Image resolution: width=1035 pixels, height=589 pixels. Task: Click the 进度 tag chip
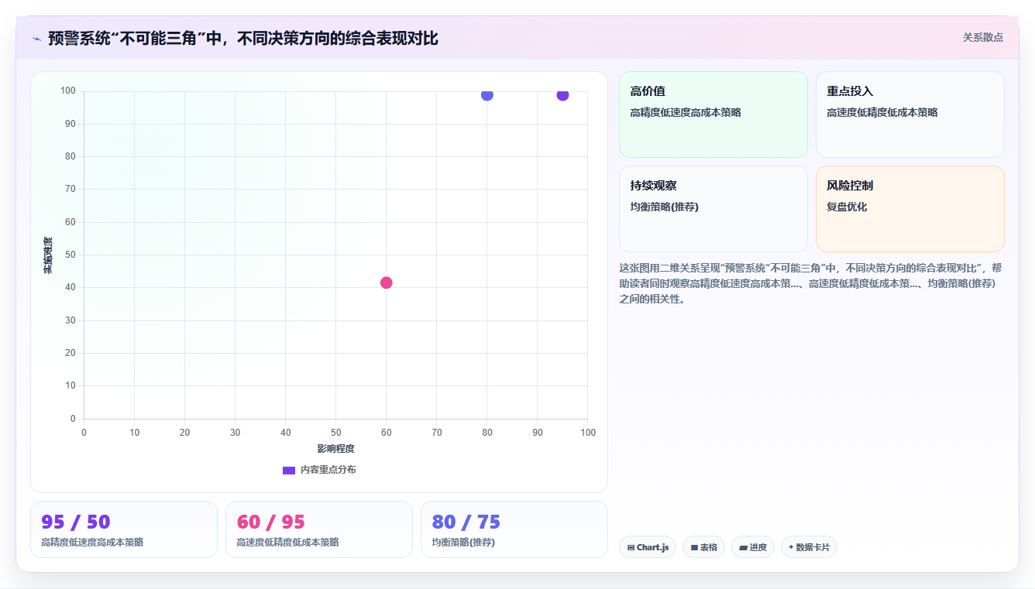[x=752, y=547]
